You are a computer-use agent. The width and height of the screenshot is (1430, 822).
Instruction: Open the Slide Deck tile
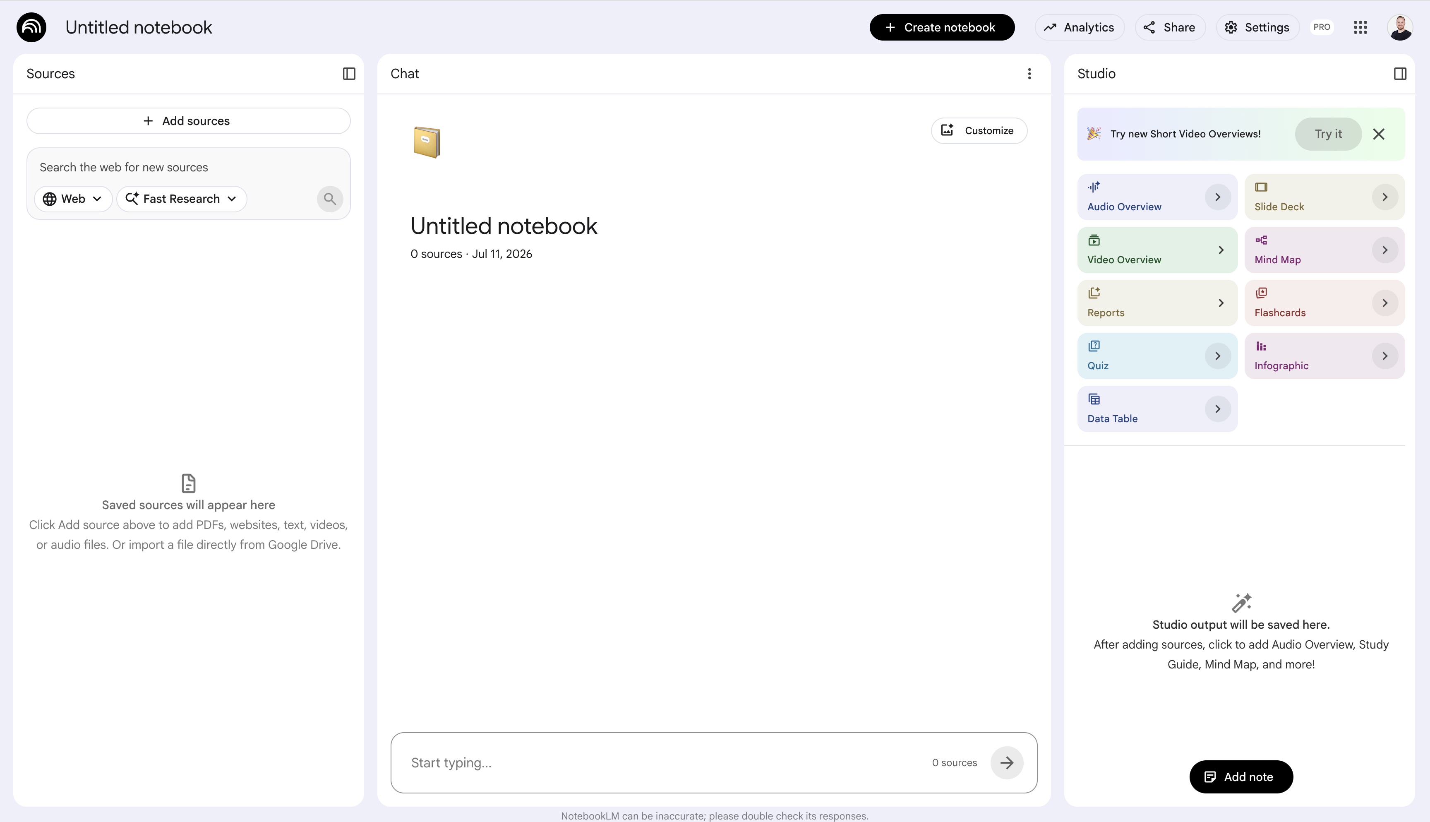pos(1324,197)
